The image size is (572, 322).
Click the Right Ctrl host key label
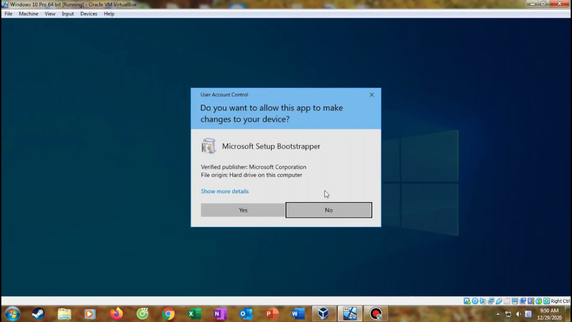point(560,301)
